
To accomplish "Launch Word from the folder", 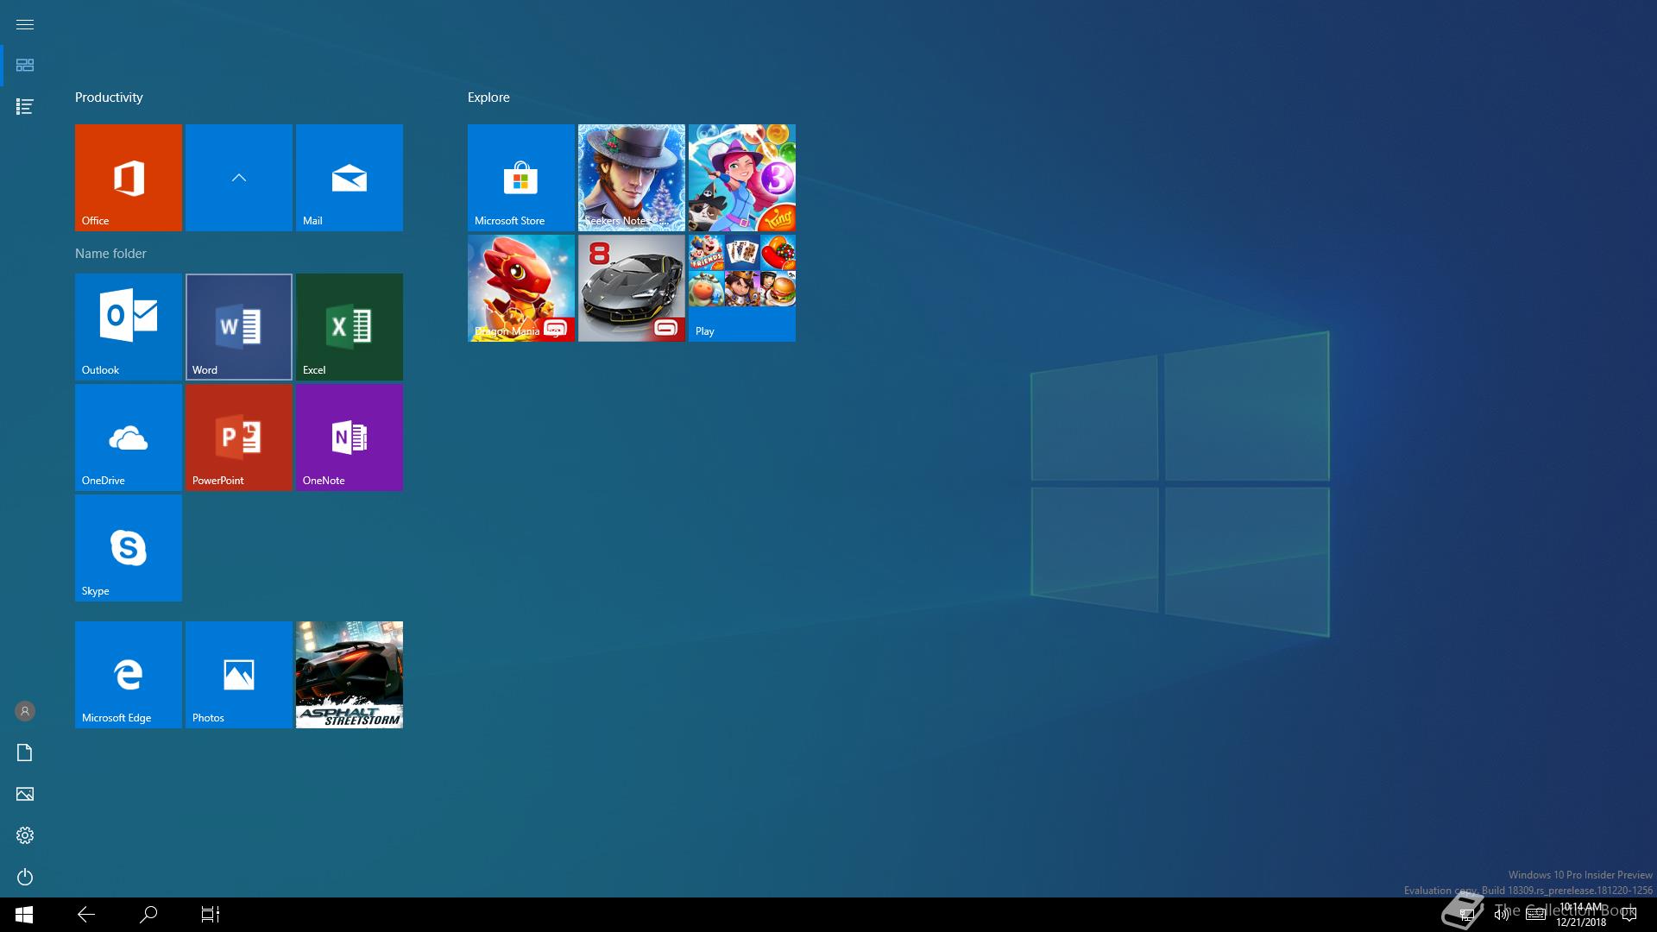I will click(239, 327).
